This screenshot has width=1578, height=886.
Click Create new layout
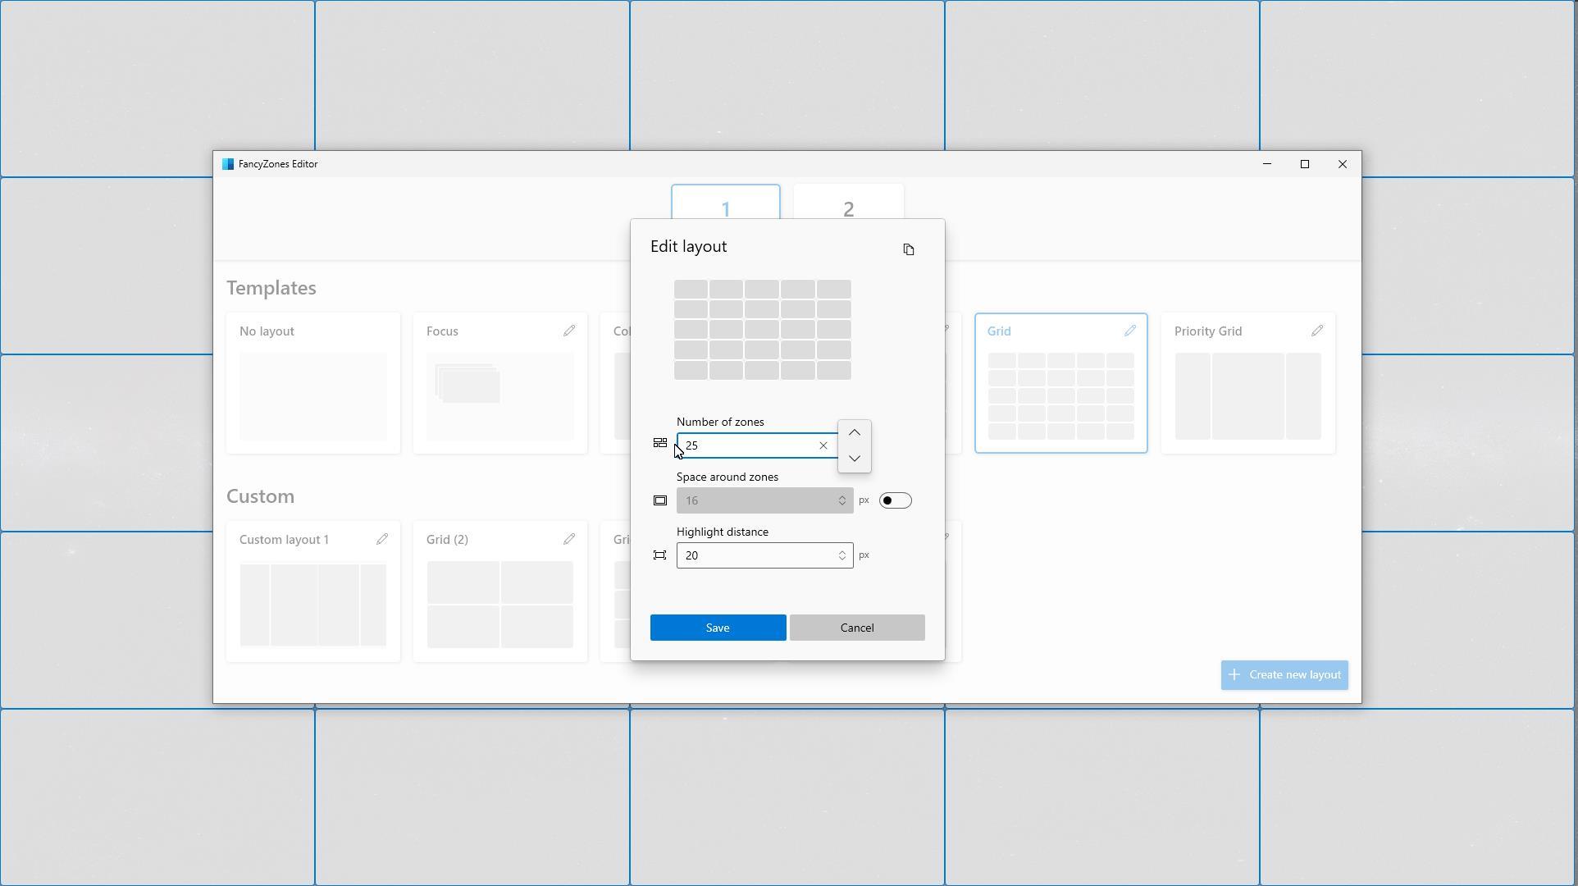1284,674
